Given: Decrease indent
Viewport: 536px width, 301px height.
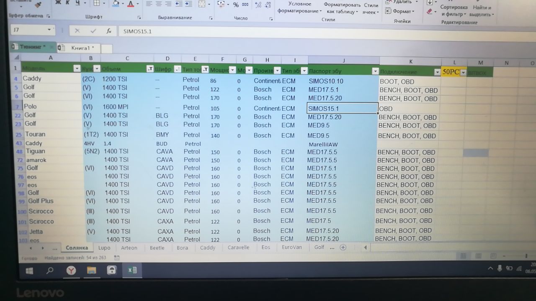Looking at the screenshot, I should 178,4.
